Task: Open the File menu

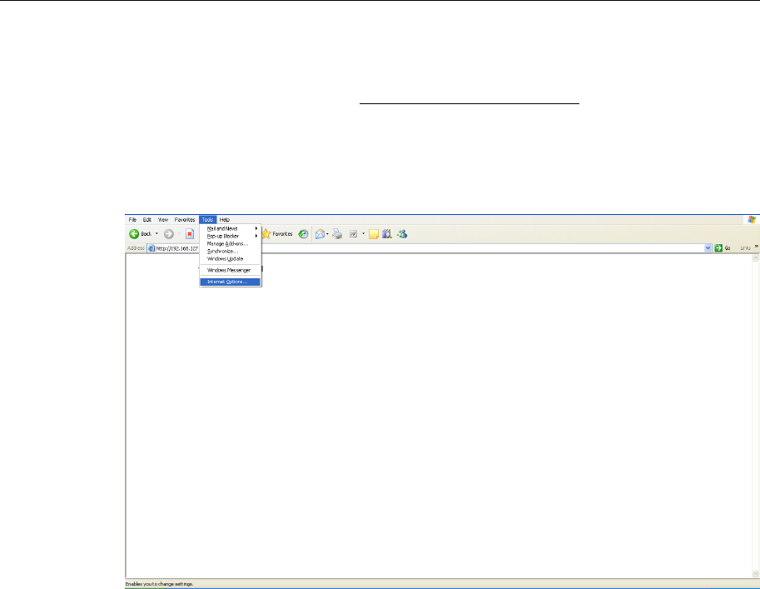Action: (132, 219)
